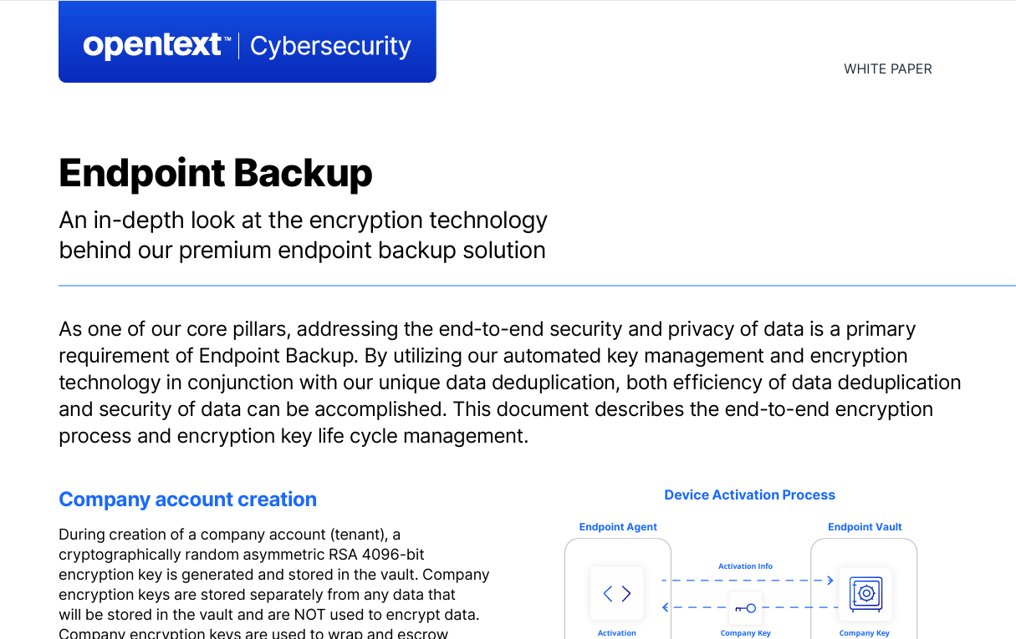Click the code brackets Activation icon
The height and width of the screenshot is (639, 1016).
(x=617, y=594)
